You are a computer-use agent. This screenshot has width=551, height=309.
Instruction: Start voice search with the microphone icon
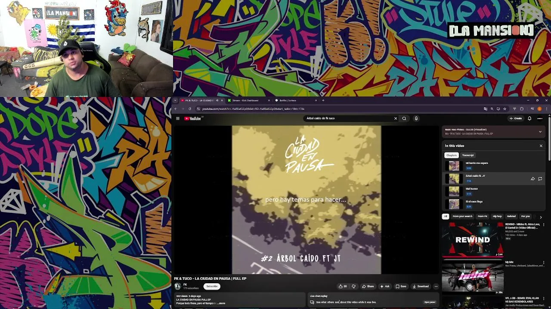pyautogui.click(x=416, y=118)
